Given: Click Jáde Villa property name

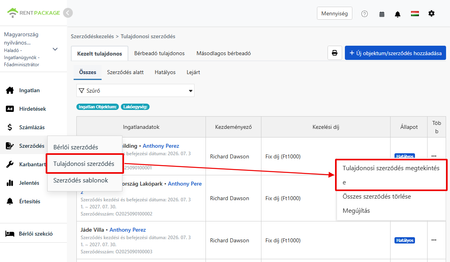Looking at the screenshot, I should [x=92, y=230].
